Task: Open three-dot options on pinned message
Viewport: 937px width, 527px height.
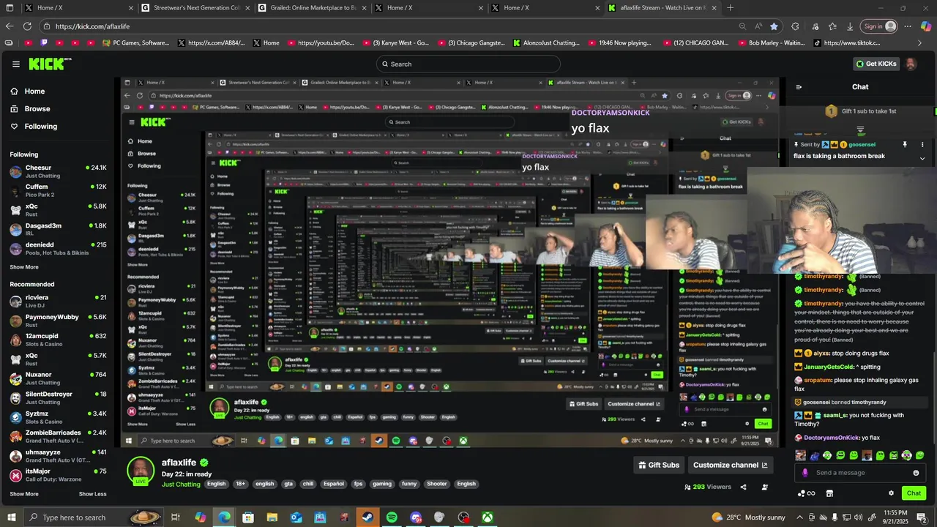Action: click(x=922, y=145)
